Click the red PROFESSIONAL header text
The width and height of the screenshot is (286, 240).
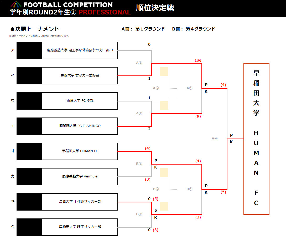pyautogui.click(x=105, y=12)
